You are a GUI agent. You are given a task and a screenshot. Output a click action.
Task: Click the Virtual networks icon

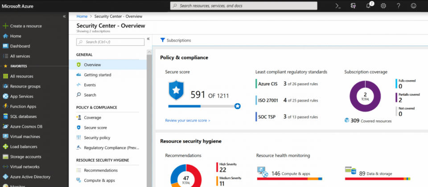5,167
